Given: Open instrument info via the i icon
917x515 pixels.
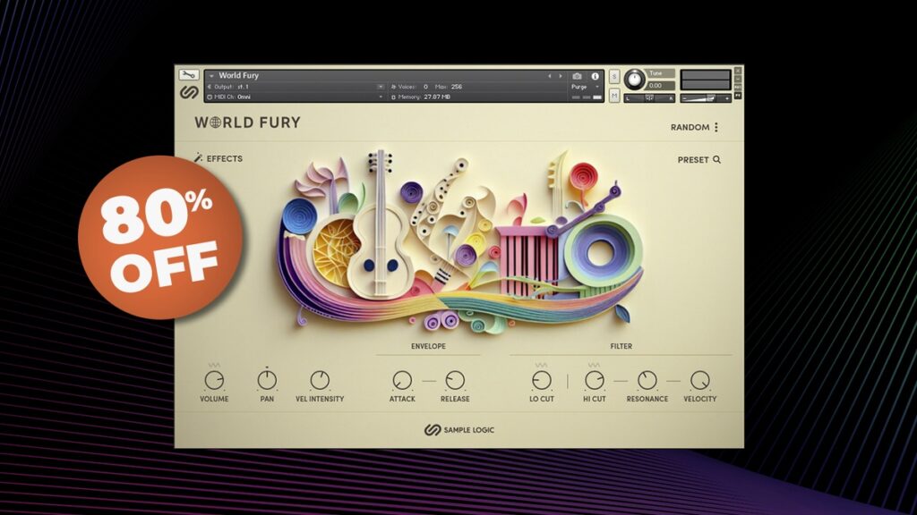Looking at the screenshot, I should [x=595, y=75].
